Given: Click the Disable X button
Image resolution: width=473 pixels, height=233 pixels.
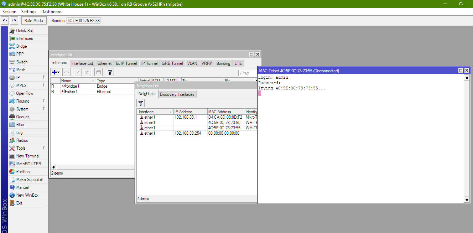Looking at the screenshot, I should pyautogui.click(x=87, y=72).
